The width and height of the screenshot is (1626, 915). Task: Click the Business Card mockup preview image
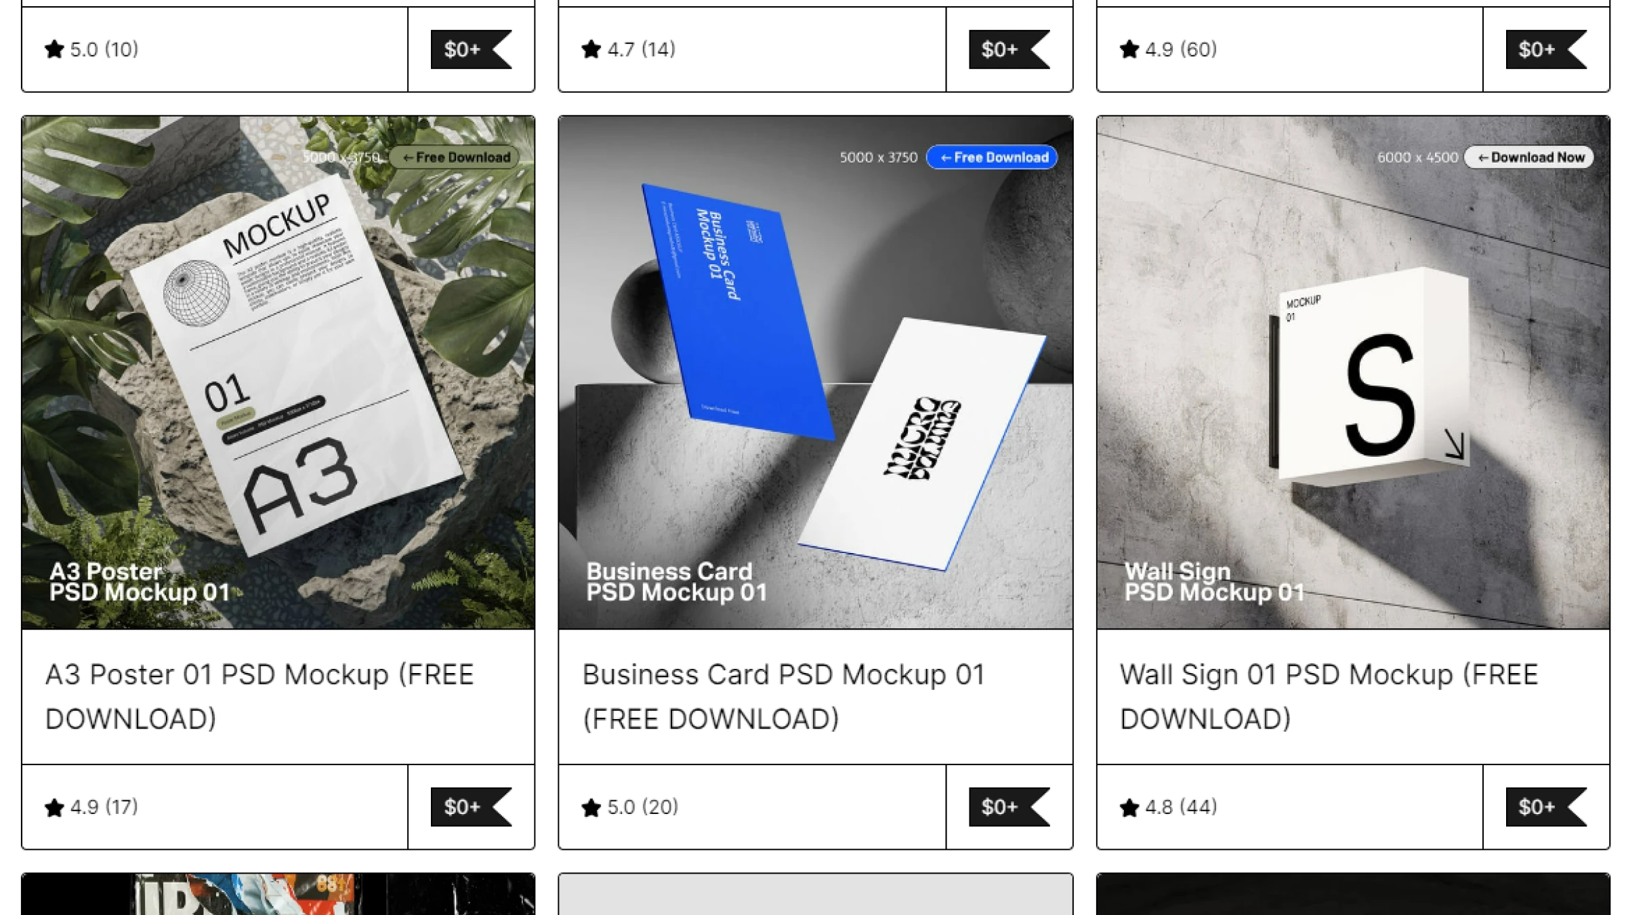[816, 372]
